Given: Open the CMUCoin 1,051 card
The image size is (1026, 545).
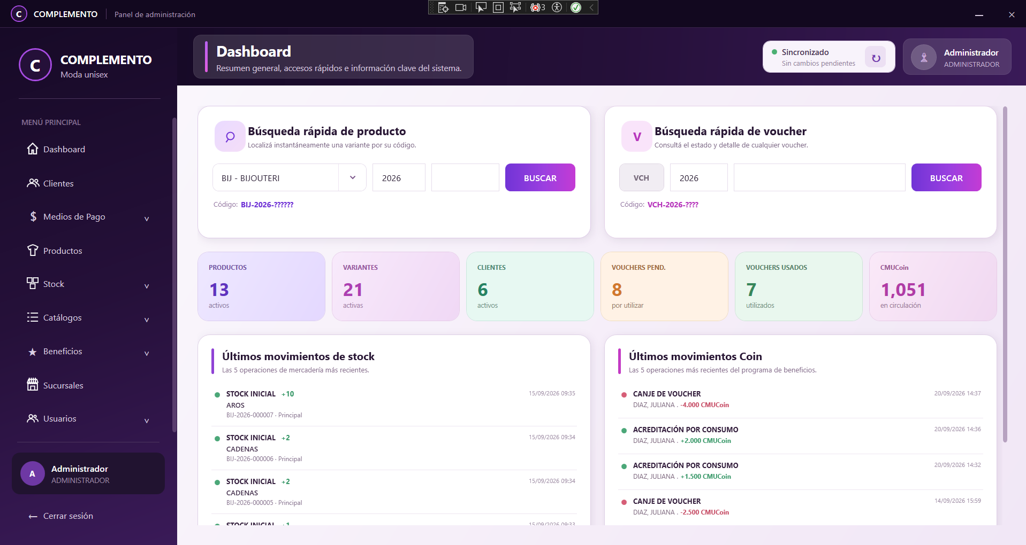Looking at the screenshot, I should 933,286.
